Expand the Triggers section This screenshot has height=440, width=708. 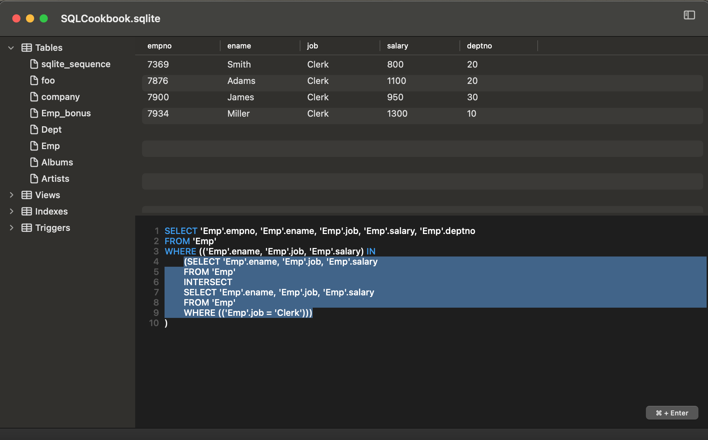point(11,228)
